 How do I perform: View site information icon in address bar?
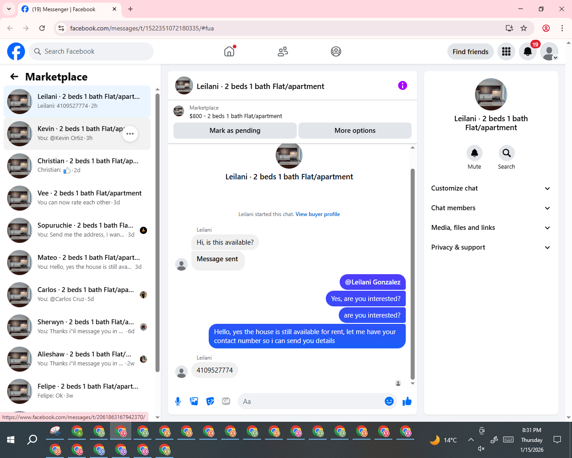[61, 28]
